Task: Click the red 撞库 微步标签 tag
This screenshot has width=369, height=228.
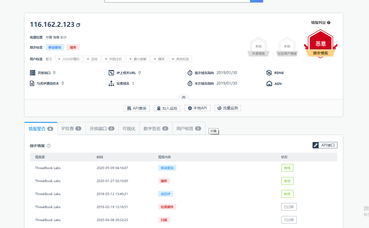Action: pyautogui.click(x=73, y=47)
